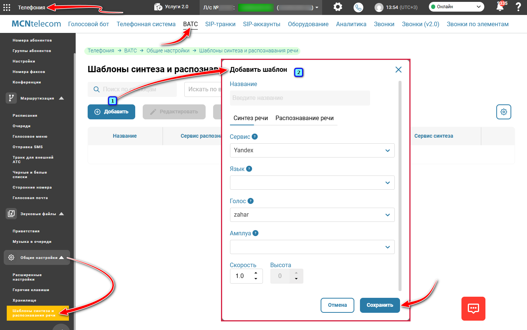The height and width of the screenshot is (330, 527).
Task: Open the account Л/с dropdown arrow
Action: point(317,7)
